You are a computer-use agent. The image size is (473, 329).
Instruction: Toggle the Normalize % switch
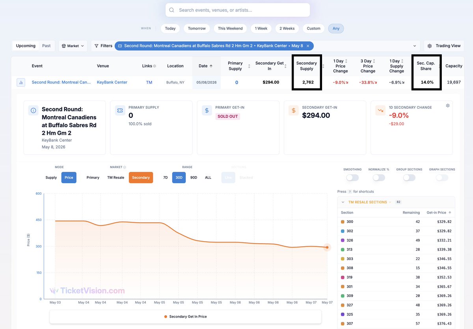[379, 178]
